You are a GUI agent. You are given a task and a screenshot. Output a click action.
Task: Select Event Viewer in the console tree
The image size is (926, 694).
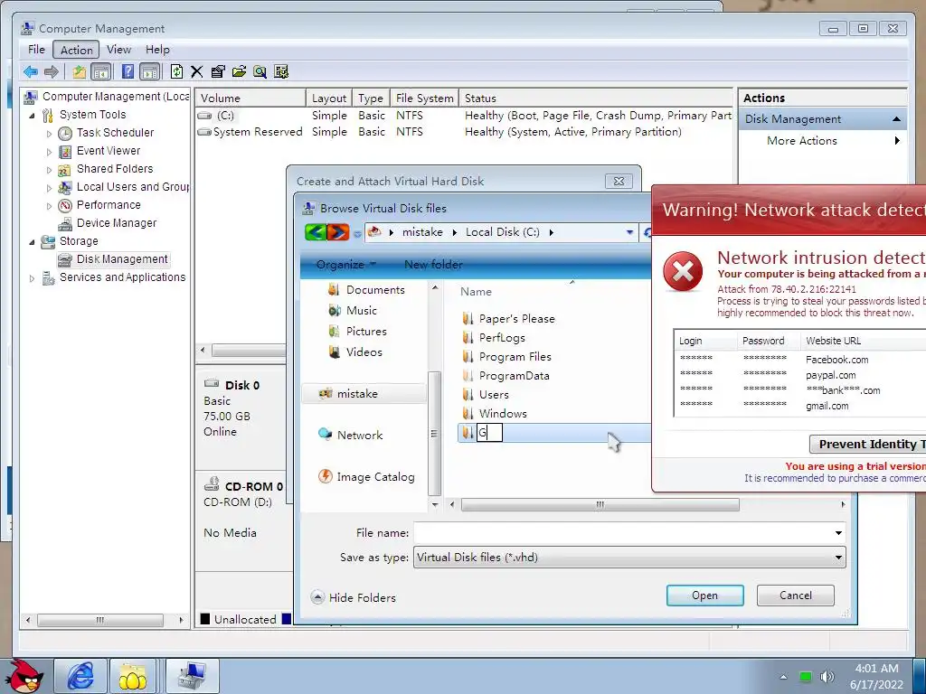tap(109, 151)
